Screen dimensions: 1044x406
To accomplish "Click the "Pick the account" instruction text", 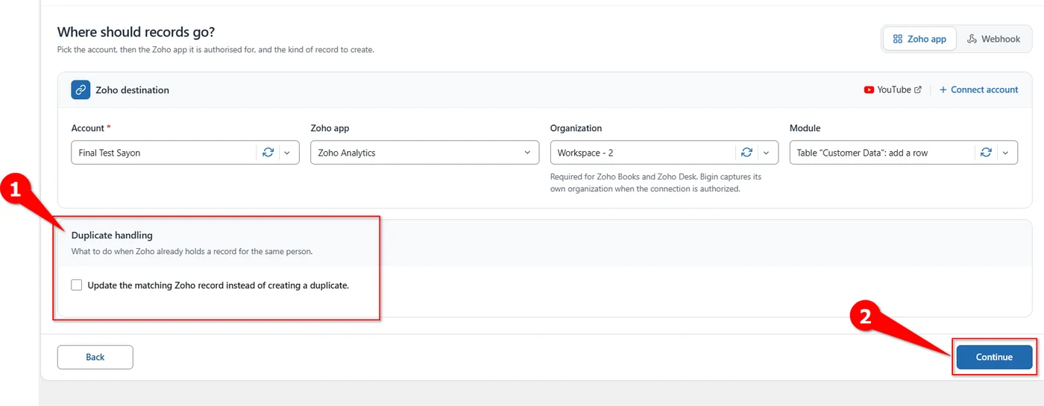I will (216, 50).
